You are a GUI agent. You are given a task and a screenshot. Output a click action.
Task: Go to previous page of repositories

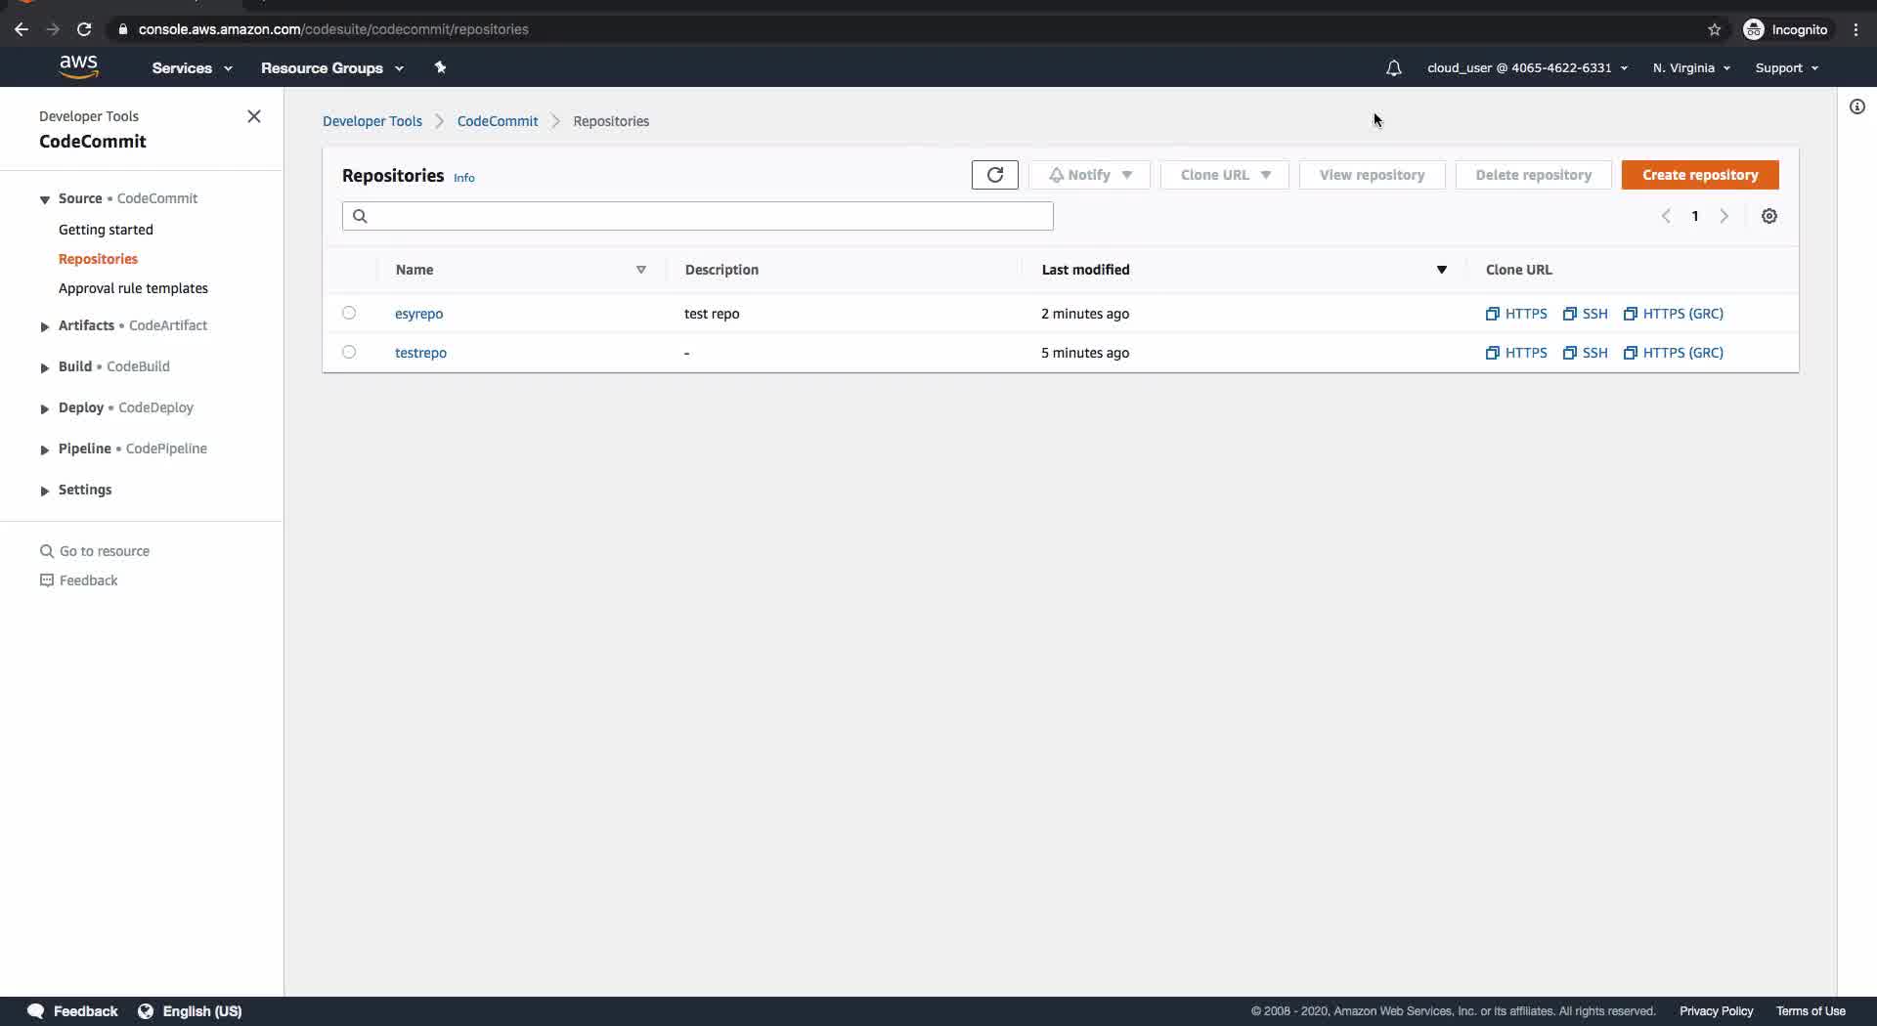(1666, 216)
